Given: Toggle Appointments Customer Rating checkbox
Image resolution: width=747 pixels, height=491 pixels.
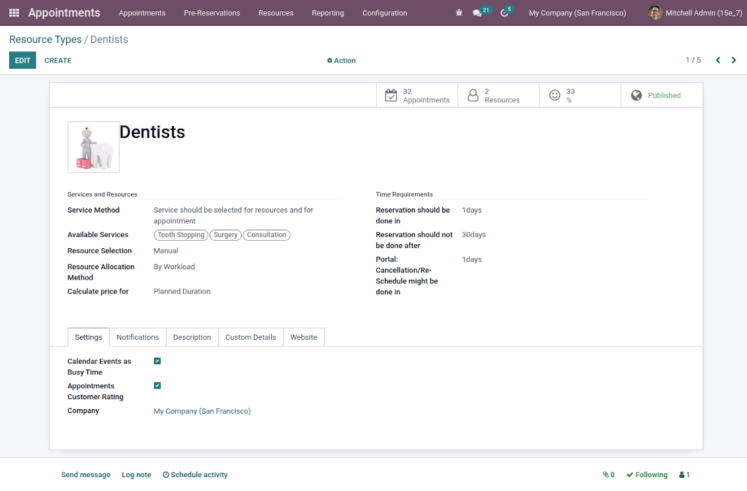Looking at the screenshot, I should pos(157,385).
